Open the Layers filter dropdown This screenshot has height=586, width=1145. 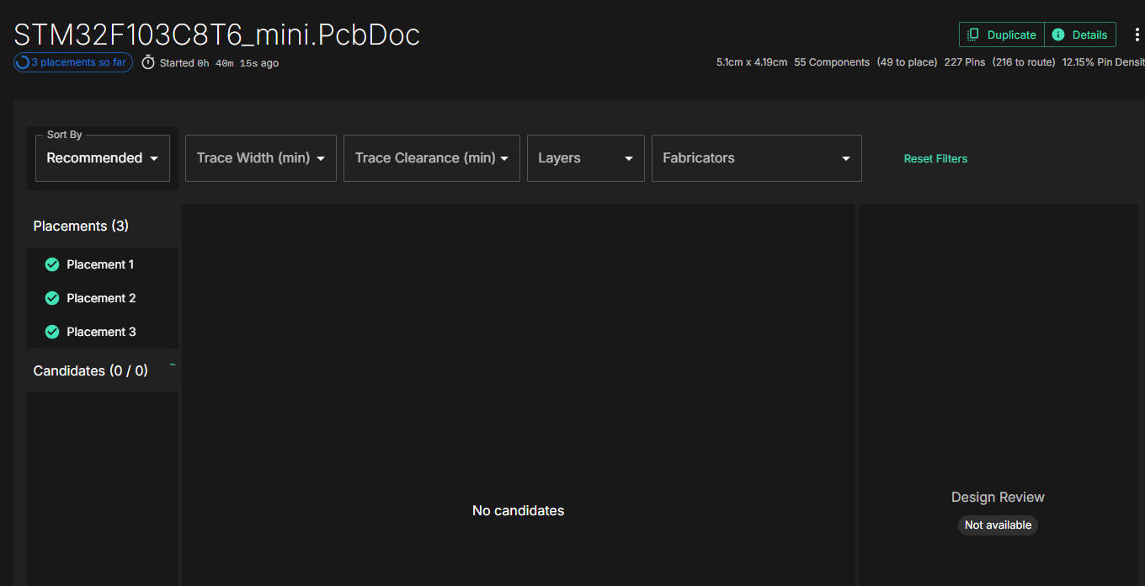click(x=586, y=158)
